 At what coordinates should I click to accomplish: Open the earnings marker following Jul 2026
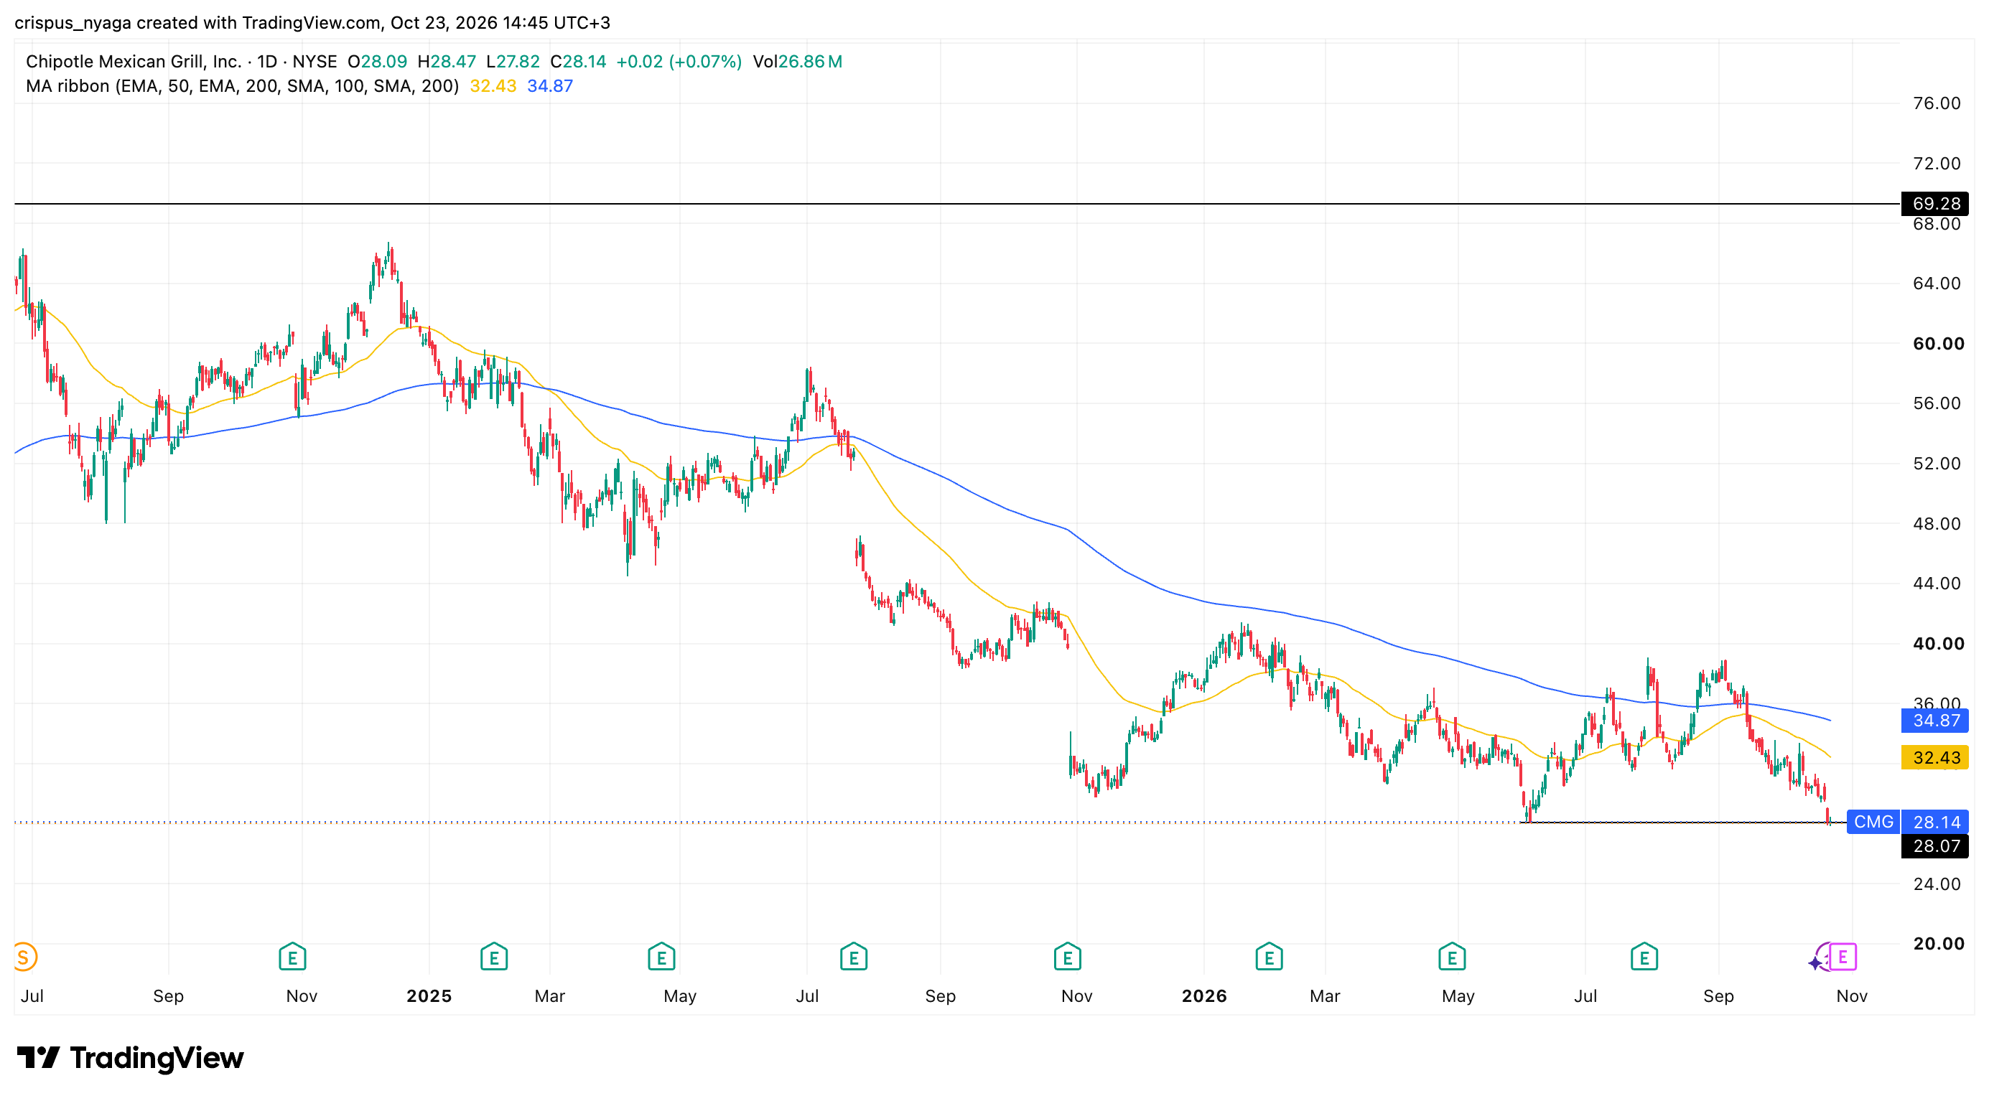(x=1644, y=957)
